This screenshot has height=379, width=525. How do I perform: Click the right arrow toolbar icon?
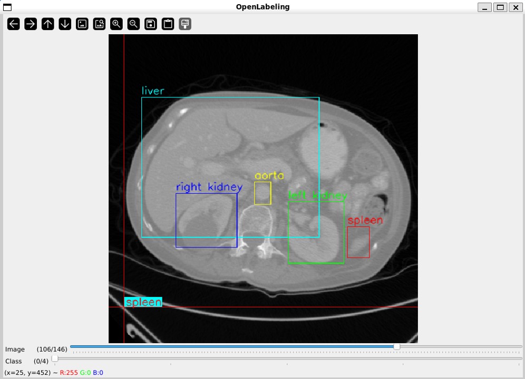click(31, 24)
